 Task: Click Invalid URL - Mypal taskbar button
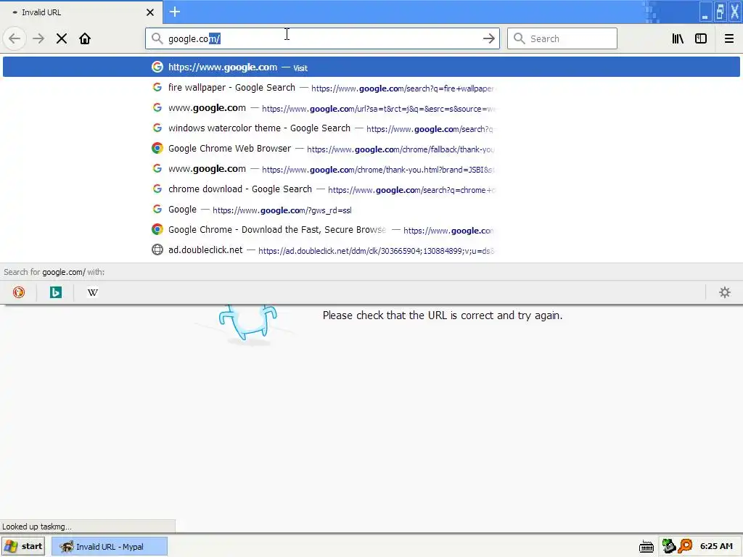[110, 546]
